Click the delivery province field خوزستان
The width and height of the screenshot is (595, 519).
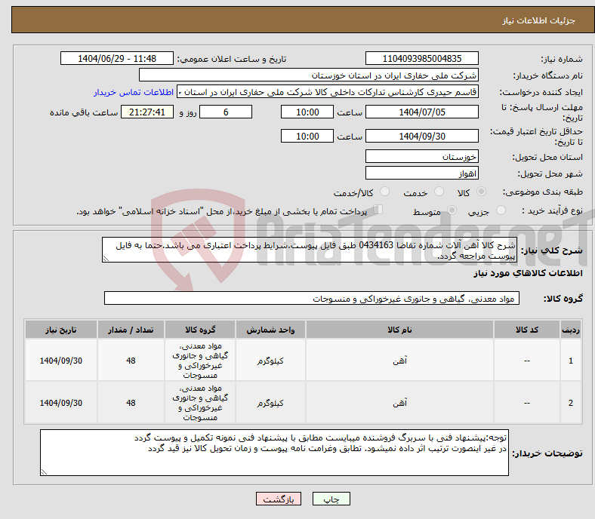[421, 157]
